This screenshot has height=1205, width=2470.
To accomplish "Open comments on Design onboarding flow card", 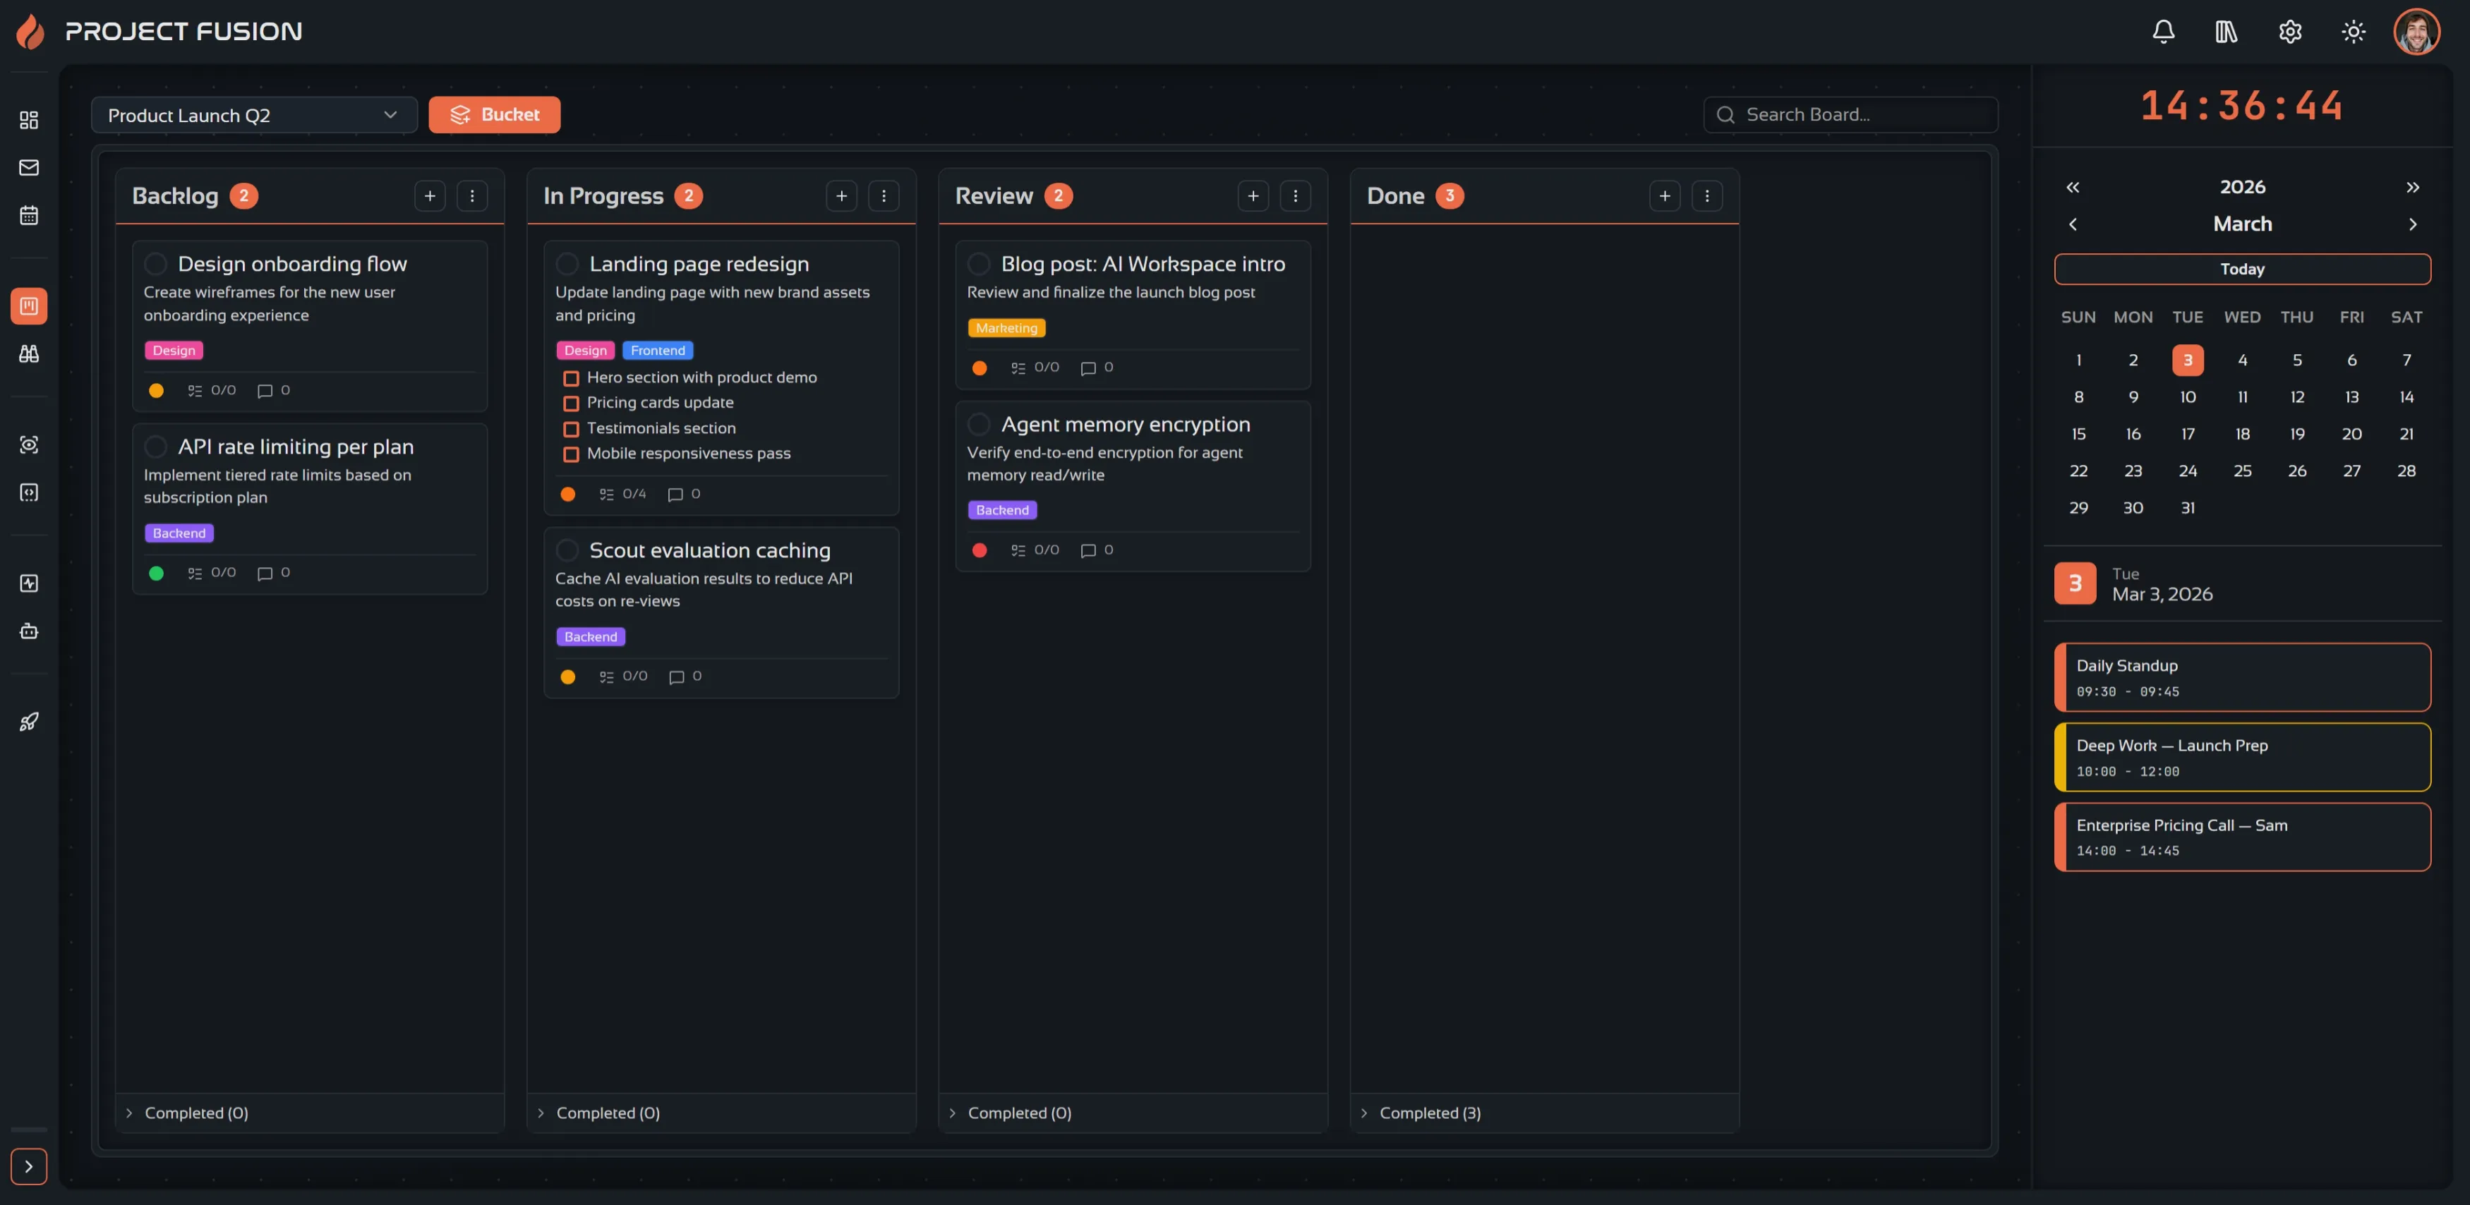I will 273,390.
